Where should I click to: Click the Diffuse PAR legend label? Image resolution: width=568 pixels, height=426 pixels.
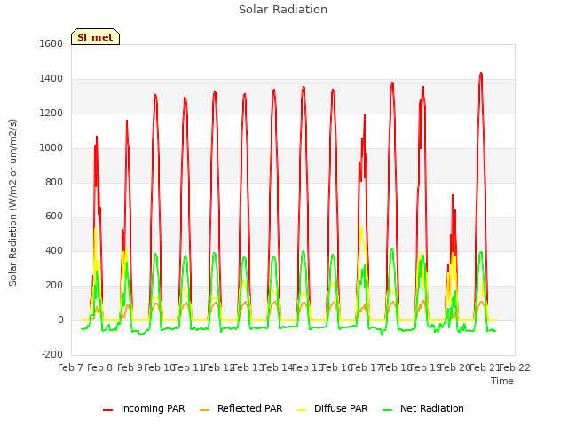point(341,408)
